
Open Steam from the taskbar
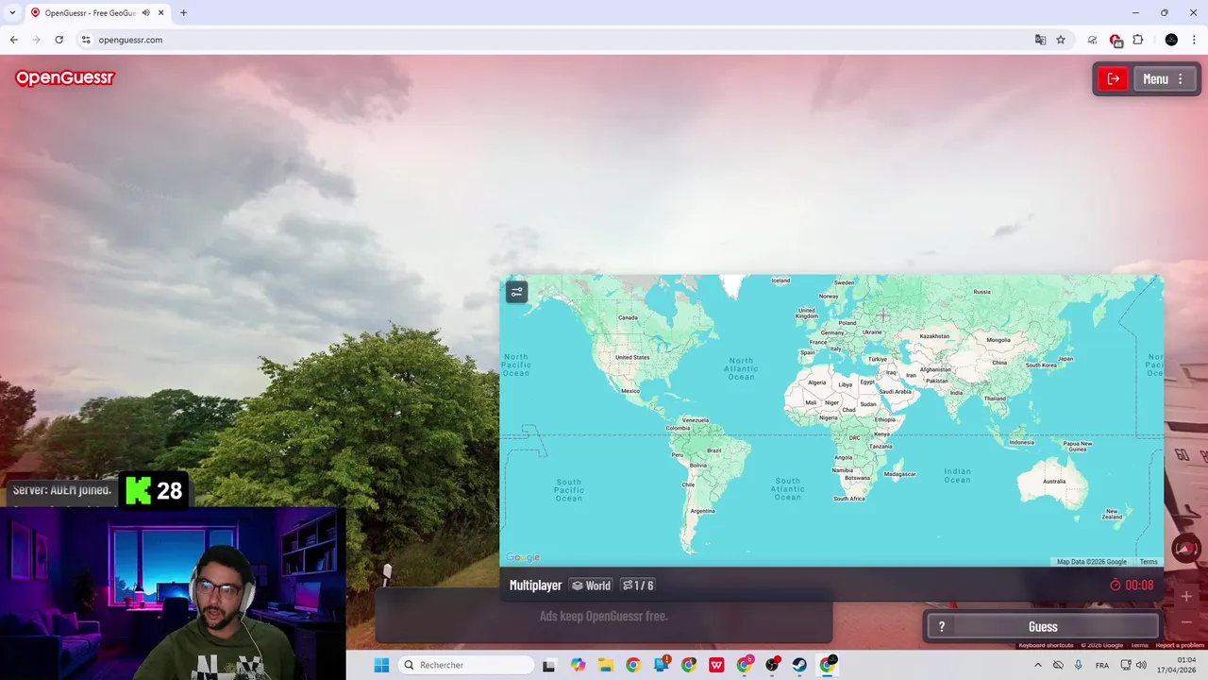tap(799, 665)
